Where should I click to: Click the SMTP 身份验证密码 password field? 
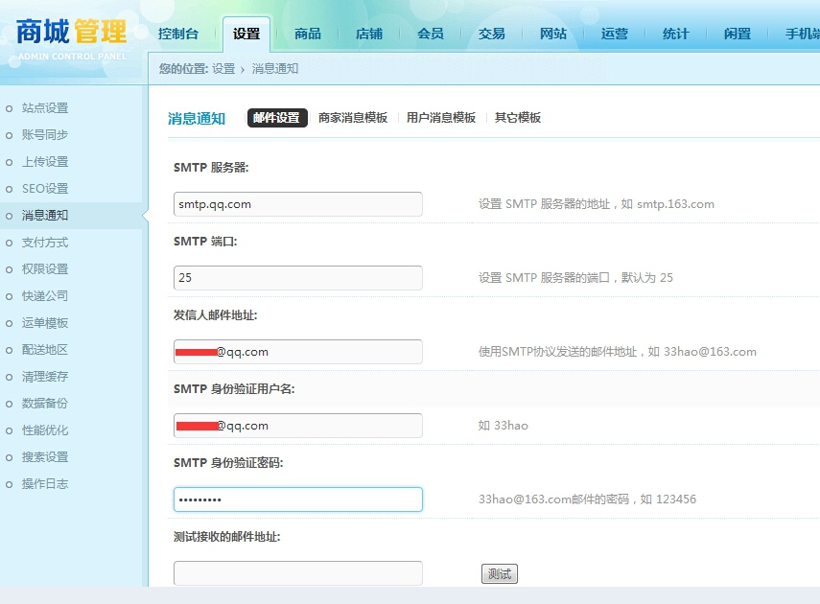298,499
